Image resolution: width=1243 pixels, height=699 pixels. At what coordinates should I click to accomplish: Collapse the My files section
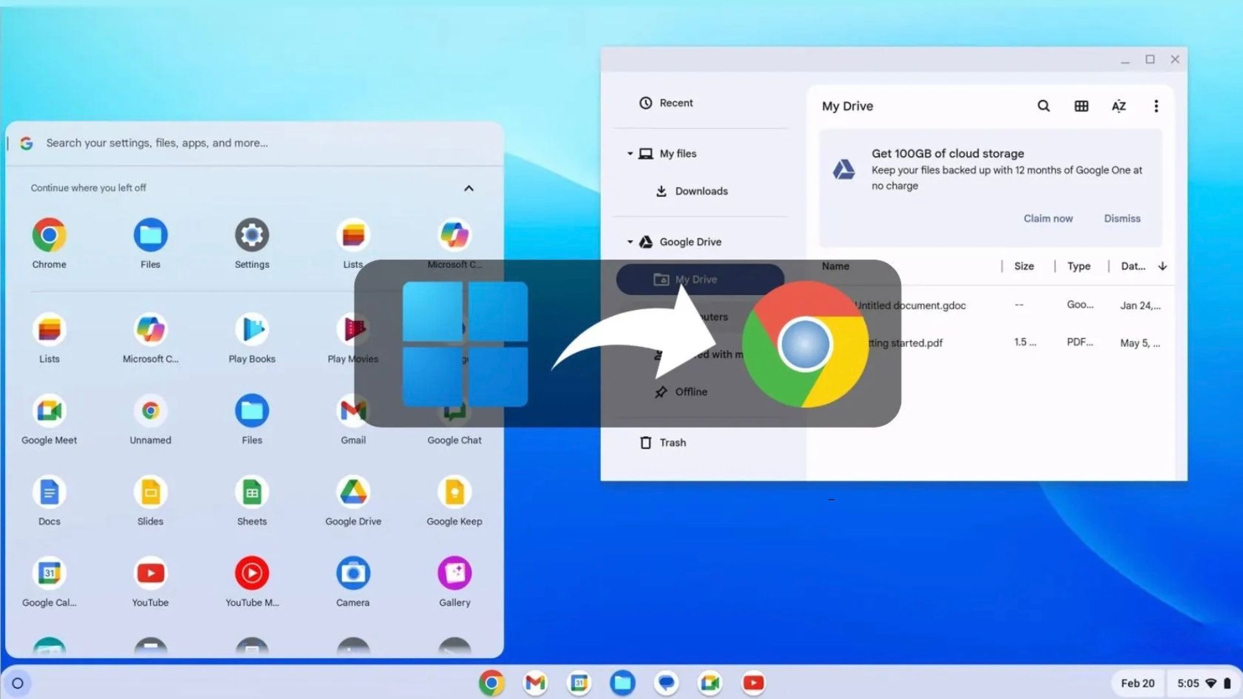tap(630, 153)
